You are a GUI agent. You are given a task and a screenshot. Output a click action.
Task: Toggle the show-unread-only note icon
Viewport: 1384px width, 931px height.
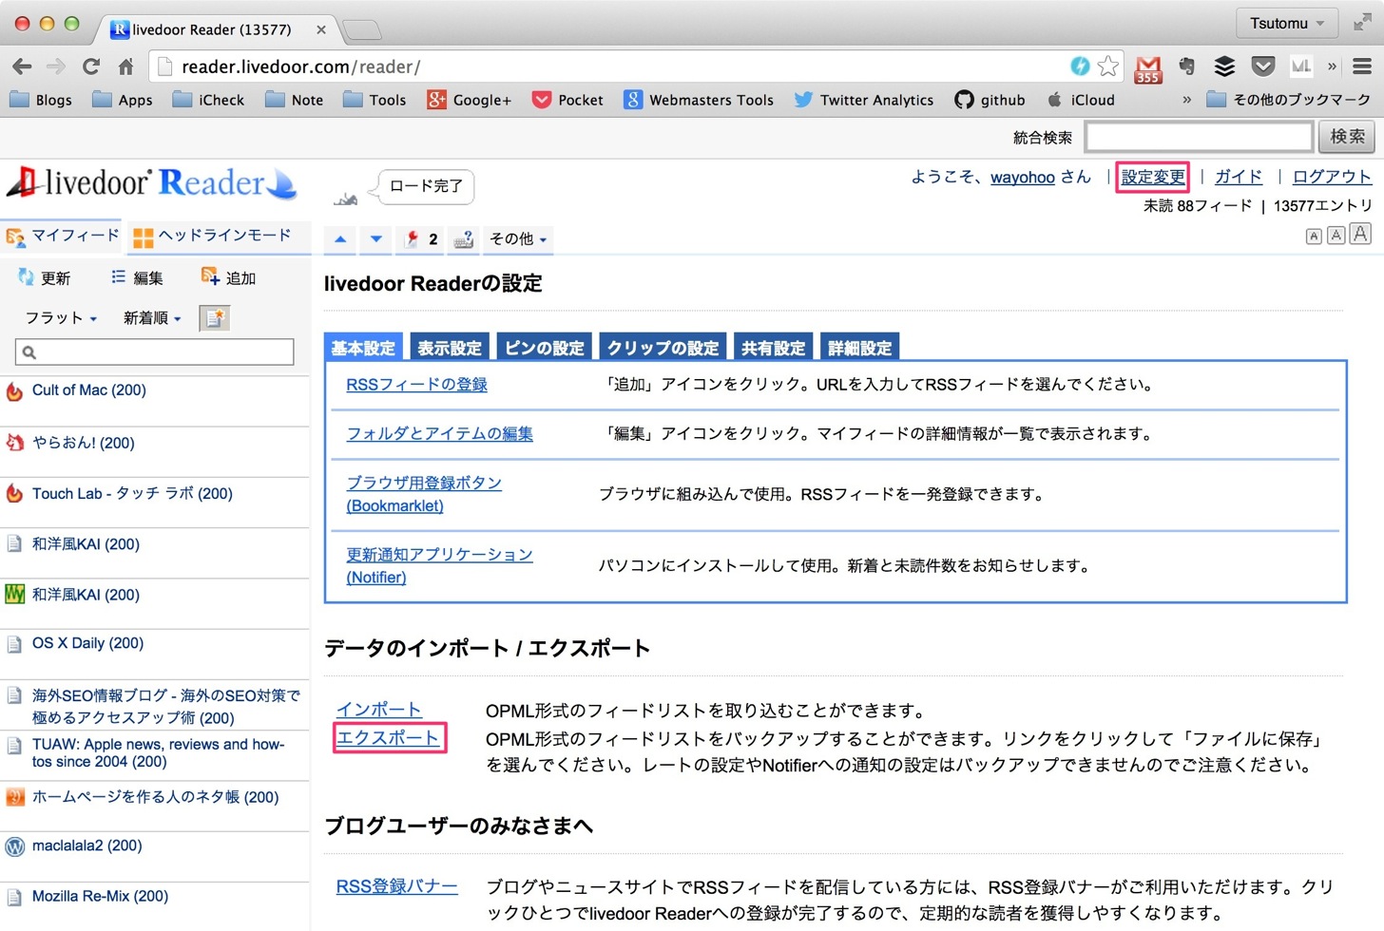click(x=215, y=318)
